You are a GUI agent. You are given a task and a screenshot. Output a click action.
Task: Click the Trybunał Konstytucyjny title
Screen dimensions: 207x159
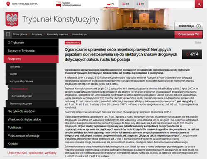tap(61, 19)
